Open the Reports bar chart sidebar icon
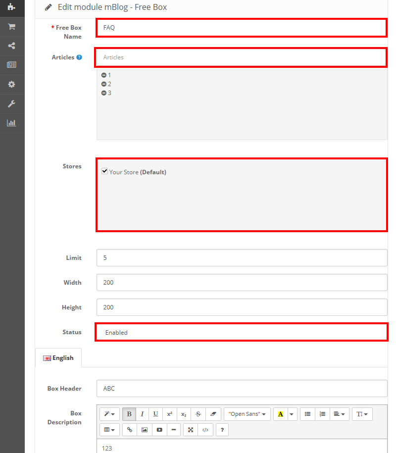Screen dimensions: 396x453 [11, 123]
